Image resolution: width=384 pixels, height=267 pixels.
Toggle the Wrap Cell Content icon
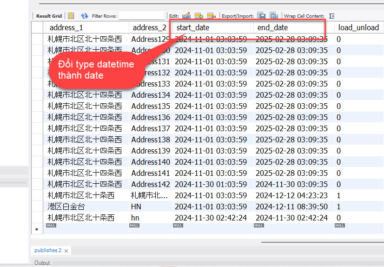[x=331, y=16]
